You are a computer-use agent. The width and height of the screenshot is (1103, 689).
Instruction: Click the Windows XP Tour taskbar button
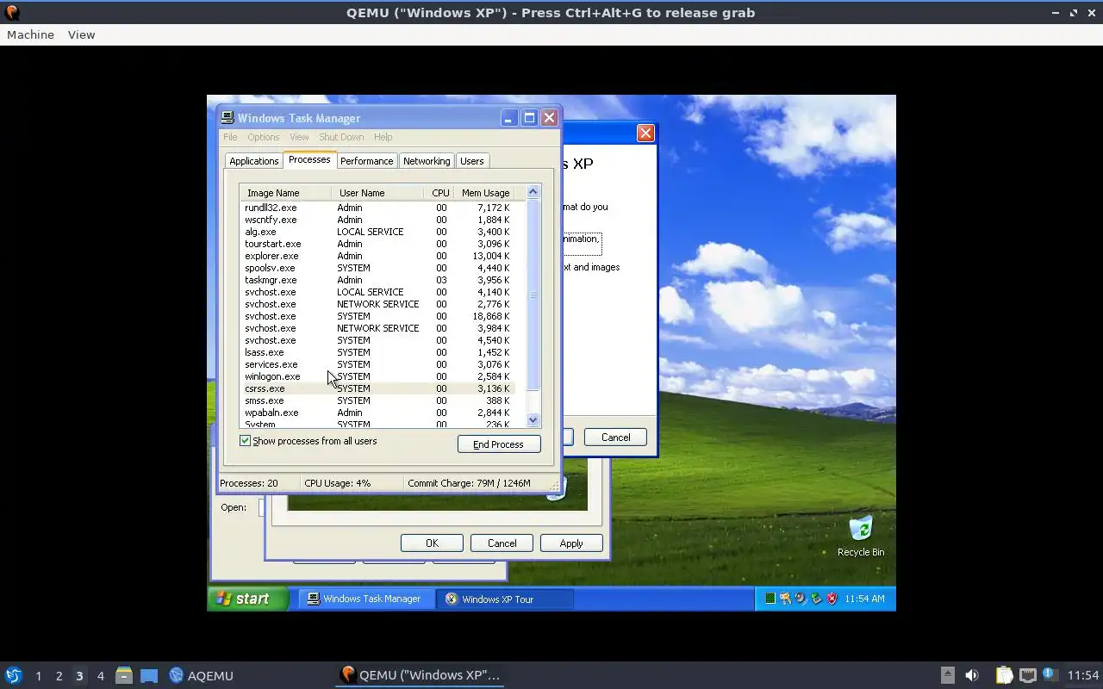click(504, 599)
